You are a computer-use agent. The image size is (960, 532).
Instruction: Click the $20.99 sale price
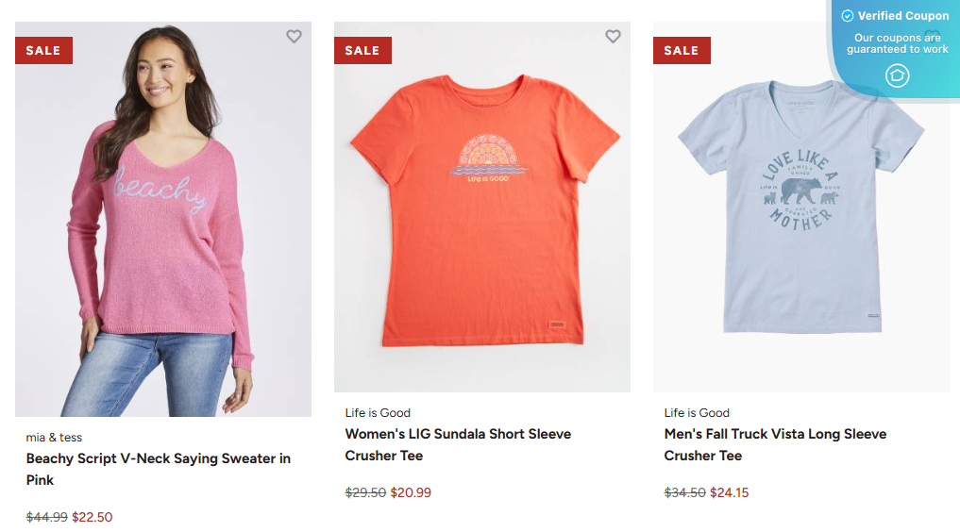coord(411,492)
